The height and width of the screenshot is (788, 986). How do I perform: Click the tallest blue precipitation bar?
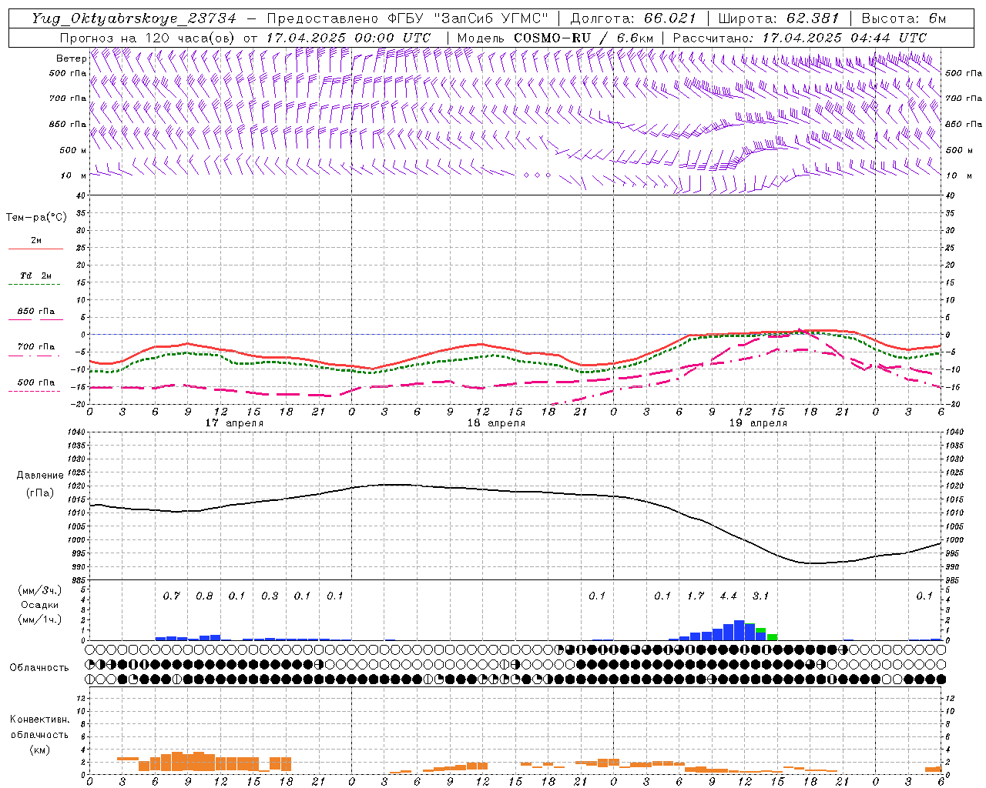click(x=739, y=630)
